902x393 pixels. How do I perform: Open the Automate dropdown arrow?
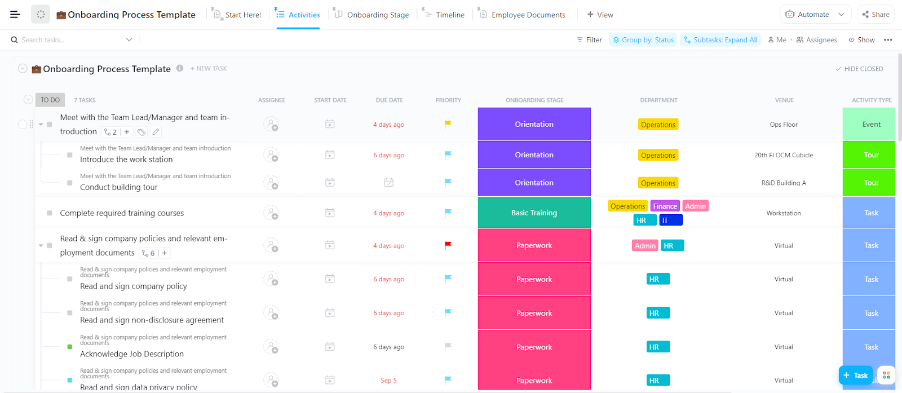point(841,15)
